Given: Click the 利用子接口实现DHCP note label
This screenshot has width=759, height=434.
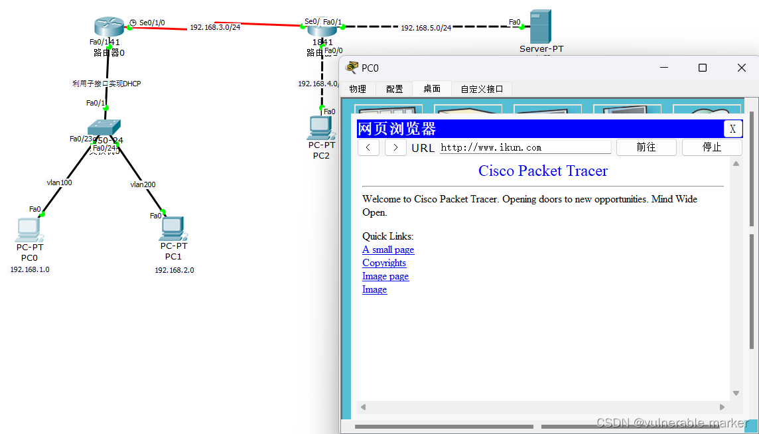Looking at the screenshot, I should 107,84.
